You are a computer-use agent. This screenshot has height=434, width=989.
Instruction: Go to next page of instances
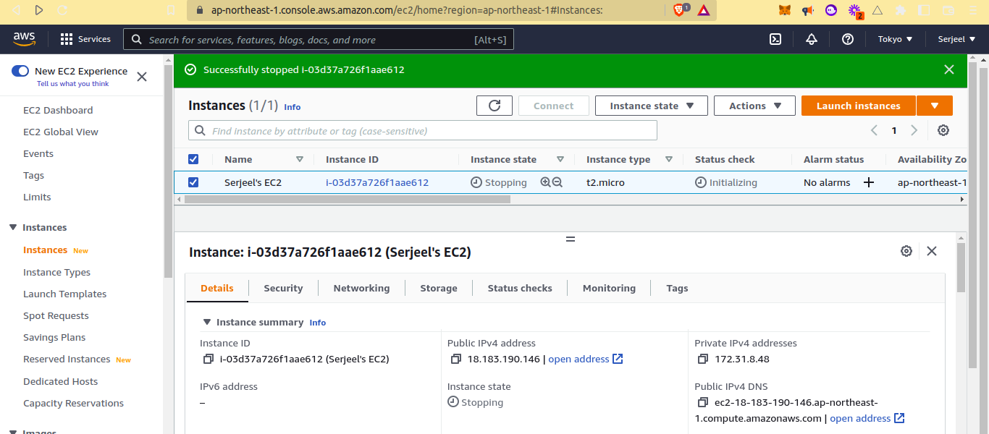[x=914, y=130]
